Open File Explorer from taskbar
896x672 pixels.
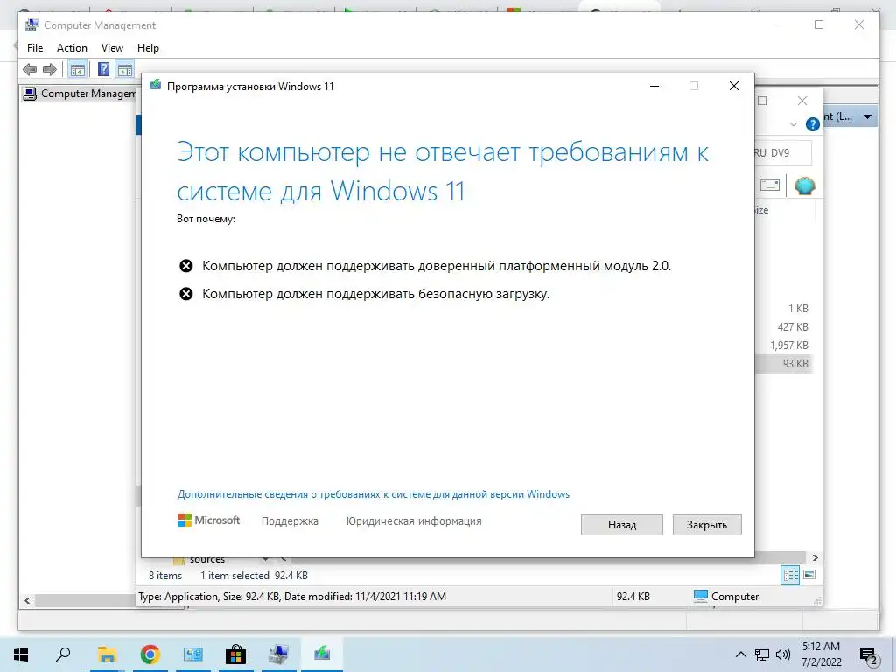tap(107, 654)
